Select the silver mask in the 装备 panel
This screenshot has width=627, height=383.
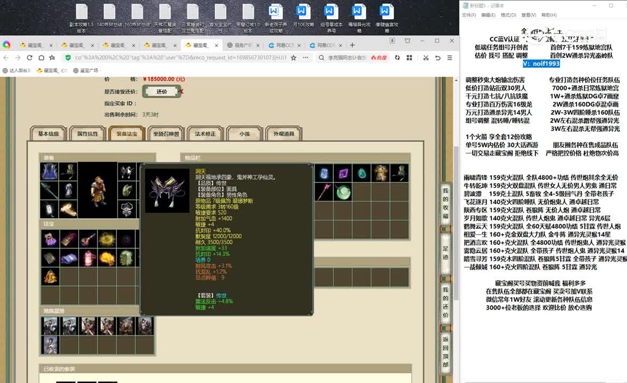point(127,209)
